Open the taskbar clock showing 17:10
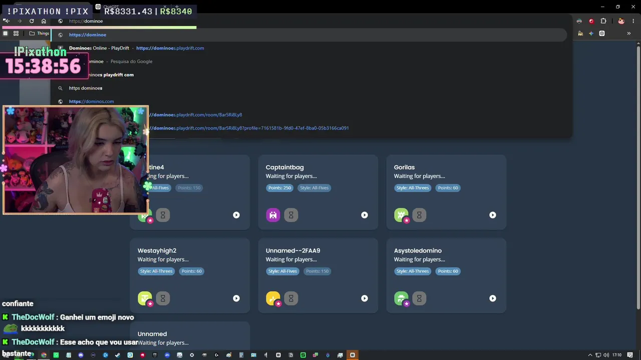The width and height of the screenshot is (641, 360). click(x=617, y=355)
